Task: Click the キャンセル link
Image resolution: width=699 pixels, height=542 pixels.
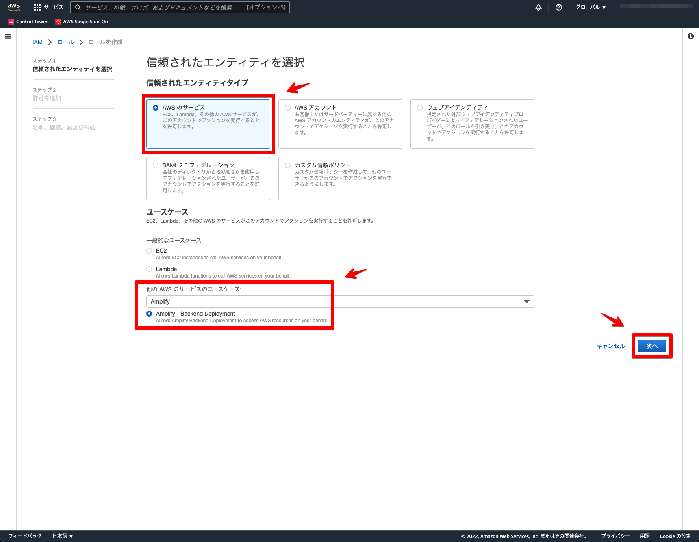Action: (610, 346)
